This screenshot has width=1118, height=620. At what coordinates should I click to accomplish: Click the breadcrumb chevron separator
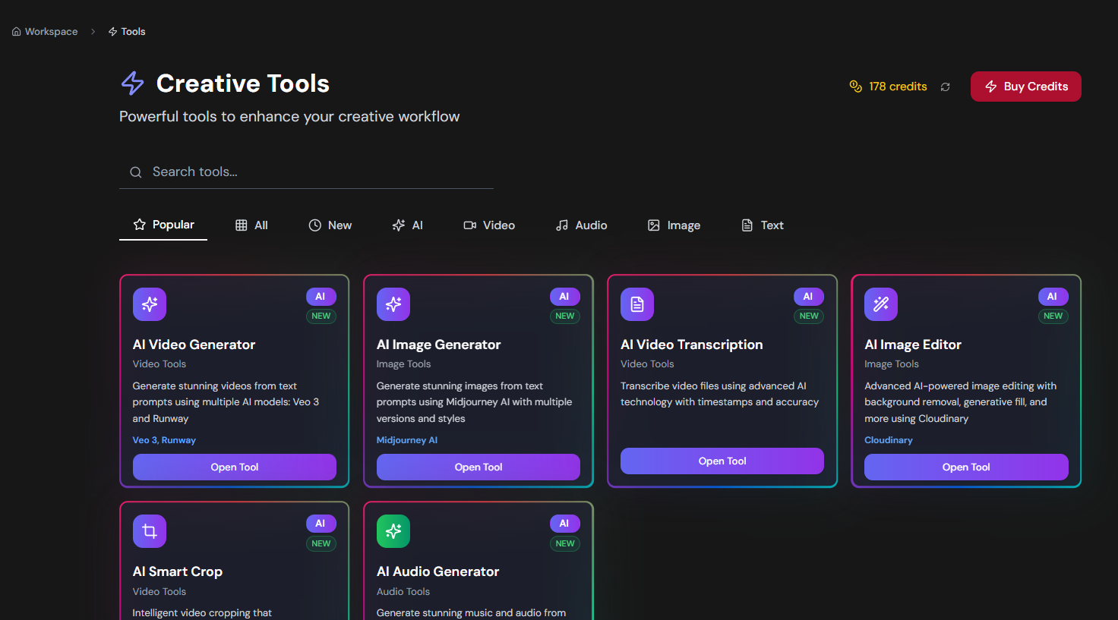click(93, 31)
